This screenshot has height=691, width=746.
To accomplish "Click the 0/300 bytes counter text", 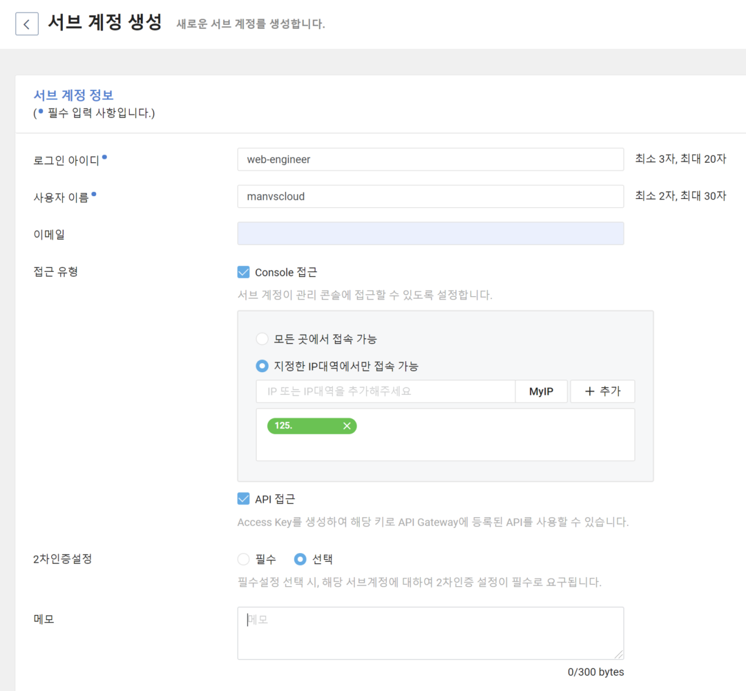I will point(595,672).
